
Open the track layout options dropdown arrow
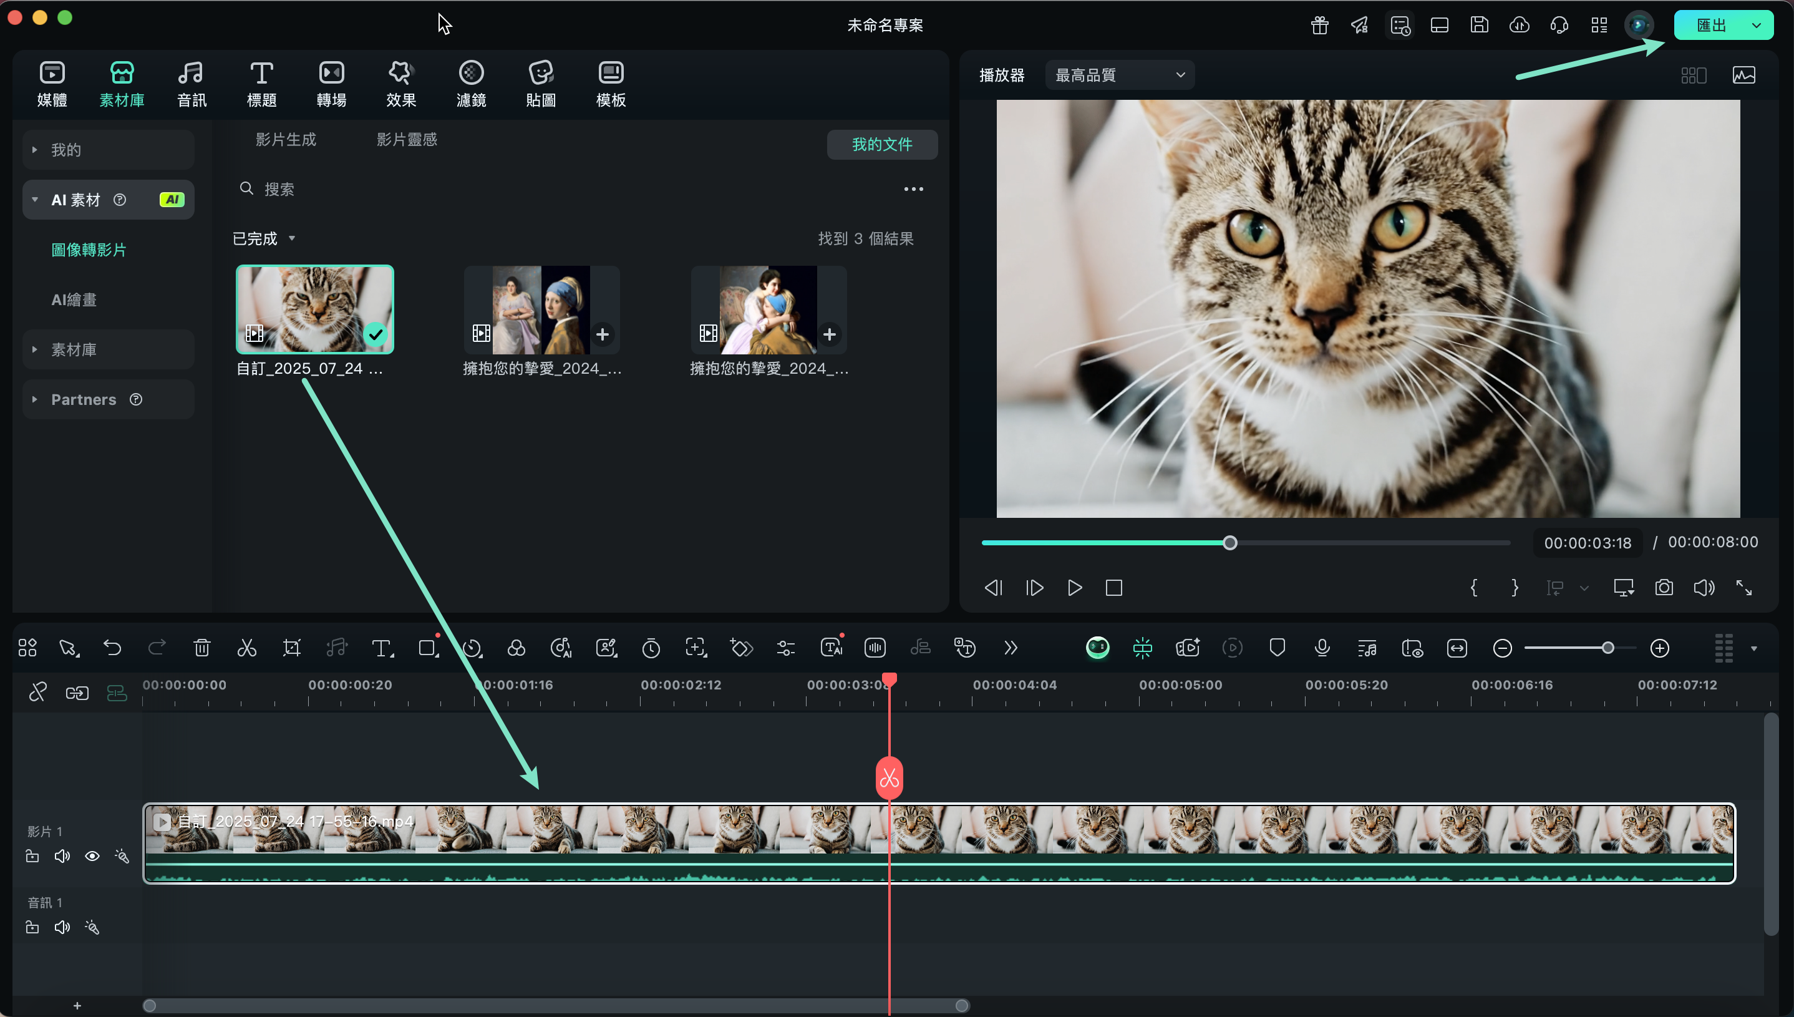[x=1753, y=649]
